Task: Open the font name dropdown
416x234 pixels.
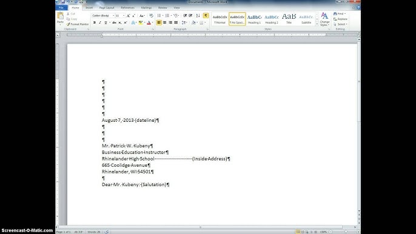Action: click(x=113, y=16)
